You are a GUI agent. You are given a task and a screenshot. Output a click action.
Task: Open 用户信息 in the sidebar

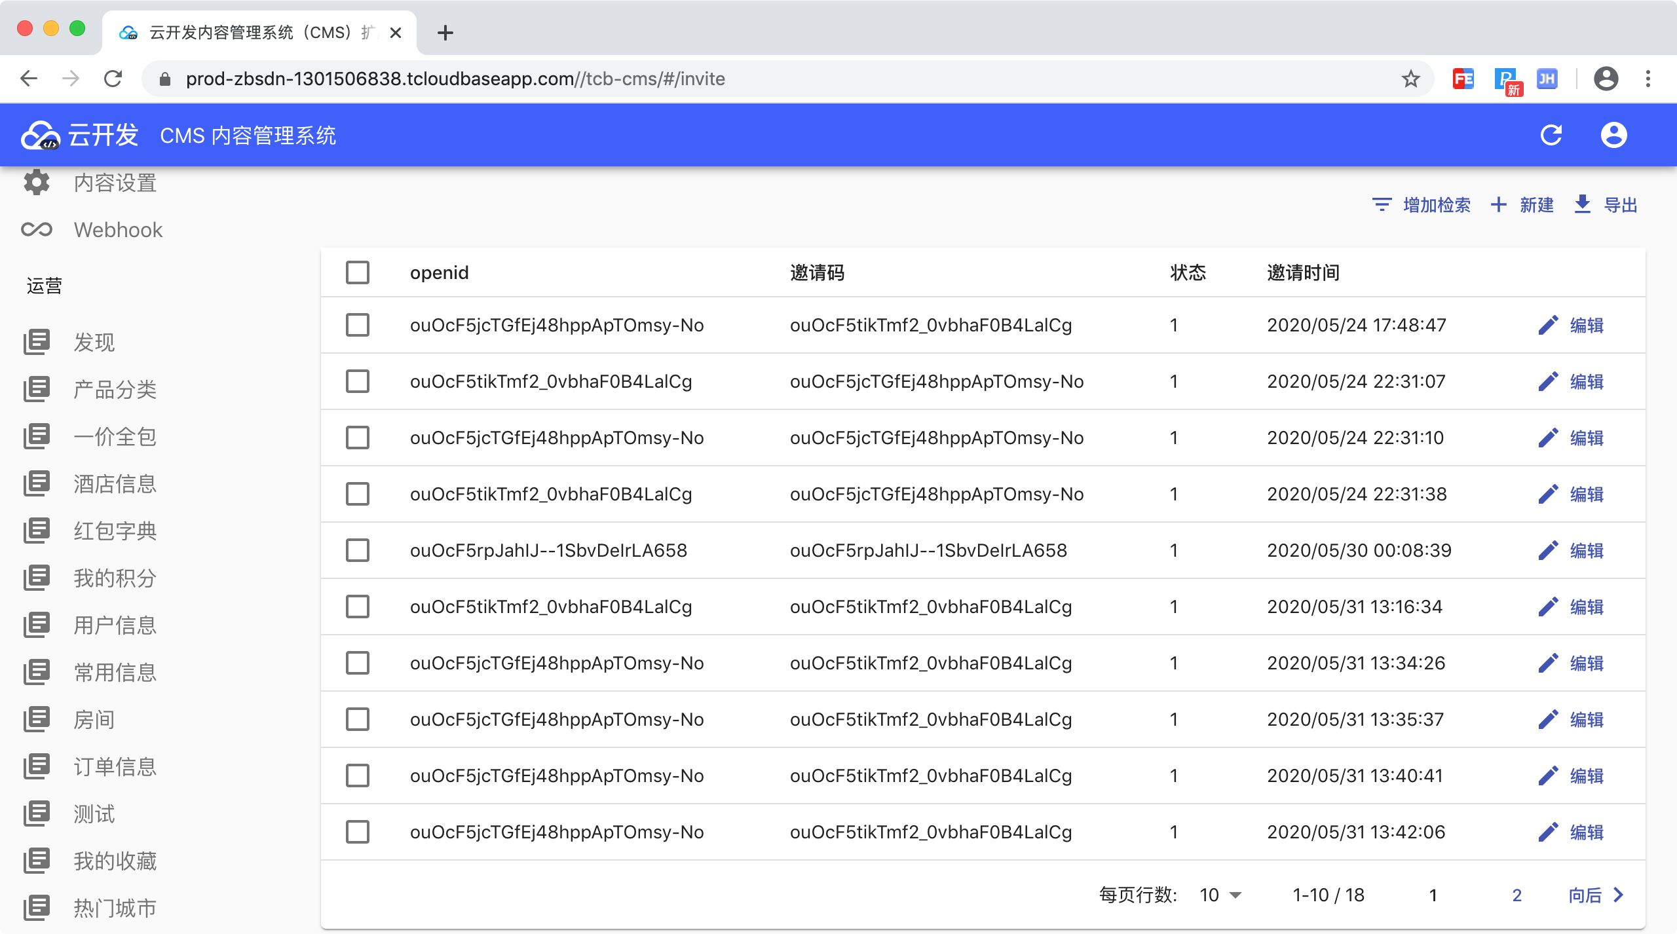[x=115, y=625]
